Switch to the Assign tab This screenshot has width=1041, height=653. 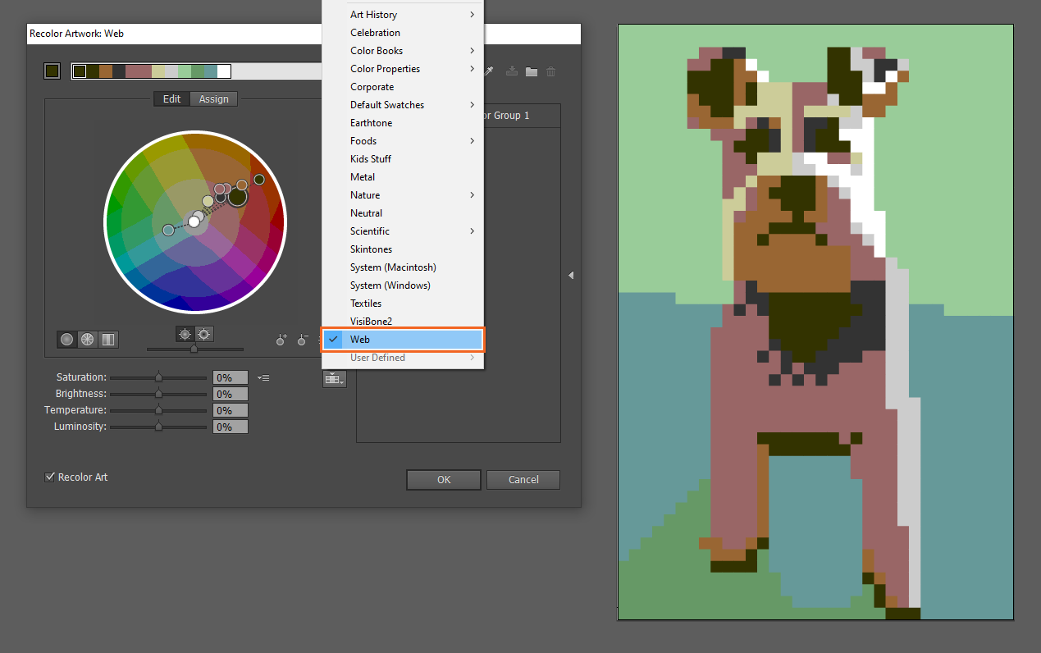click(214, 98)
